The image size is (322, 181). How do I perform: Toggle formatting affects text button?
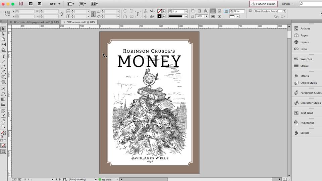pos(5,140)
